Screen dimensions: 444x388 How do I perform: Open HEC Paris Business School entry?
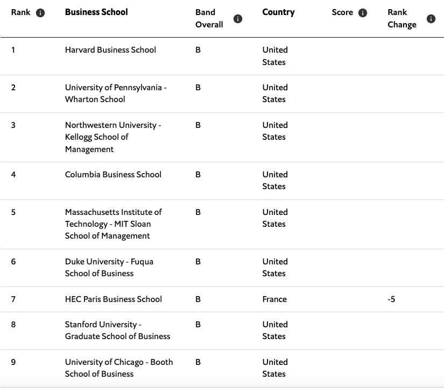pos(113,299)
